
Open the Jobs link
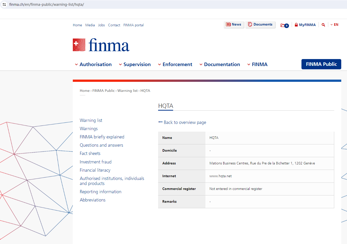click(101, 25)
